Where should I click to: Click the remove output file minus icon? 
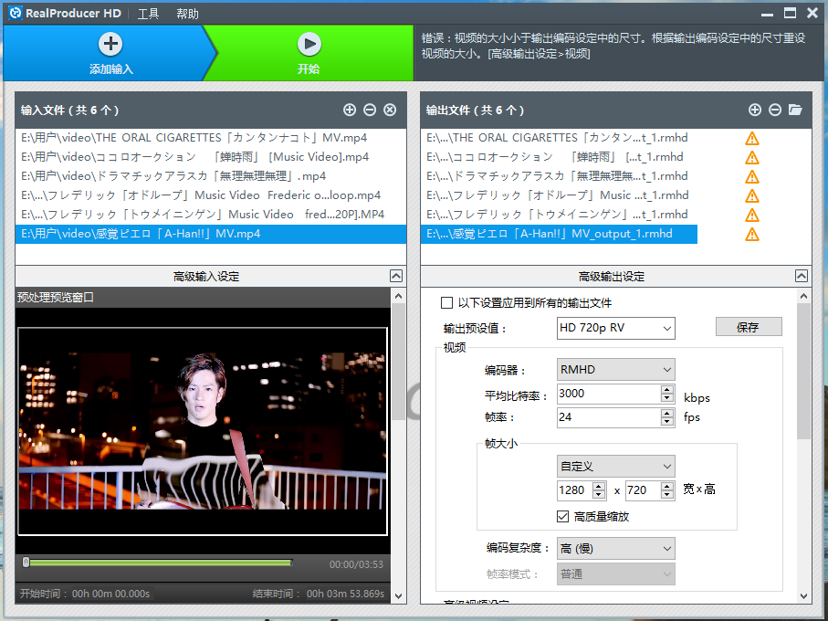pos(775,110)
